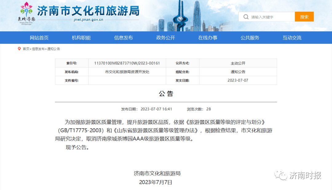Click the search magnifier icon

[246, 17]
